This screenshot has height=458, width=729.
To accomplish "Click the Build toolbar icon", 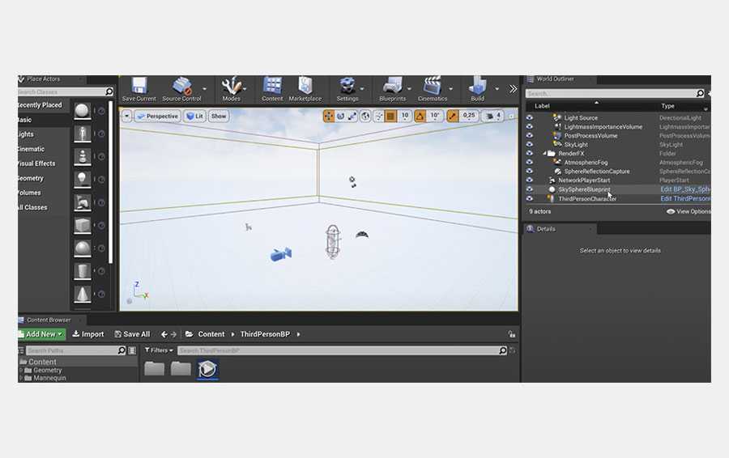I will (477, 87).
